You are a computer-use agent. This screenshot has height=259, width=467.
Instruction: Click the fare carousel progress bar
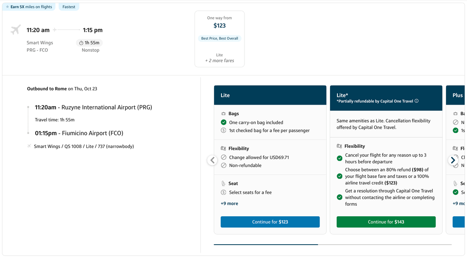point(332,245)
